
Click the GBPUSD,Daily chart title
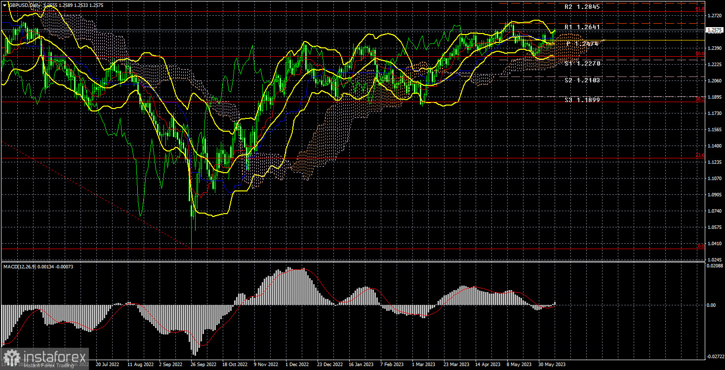[25, 4]
